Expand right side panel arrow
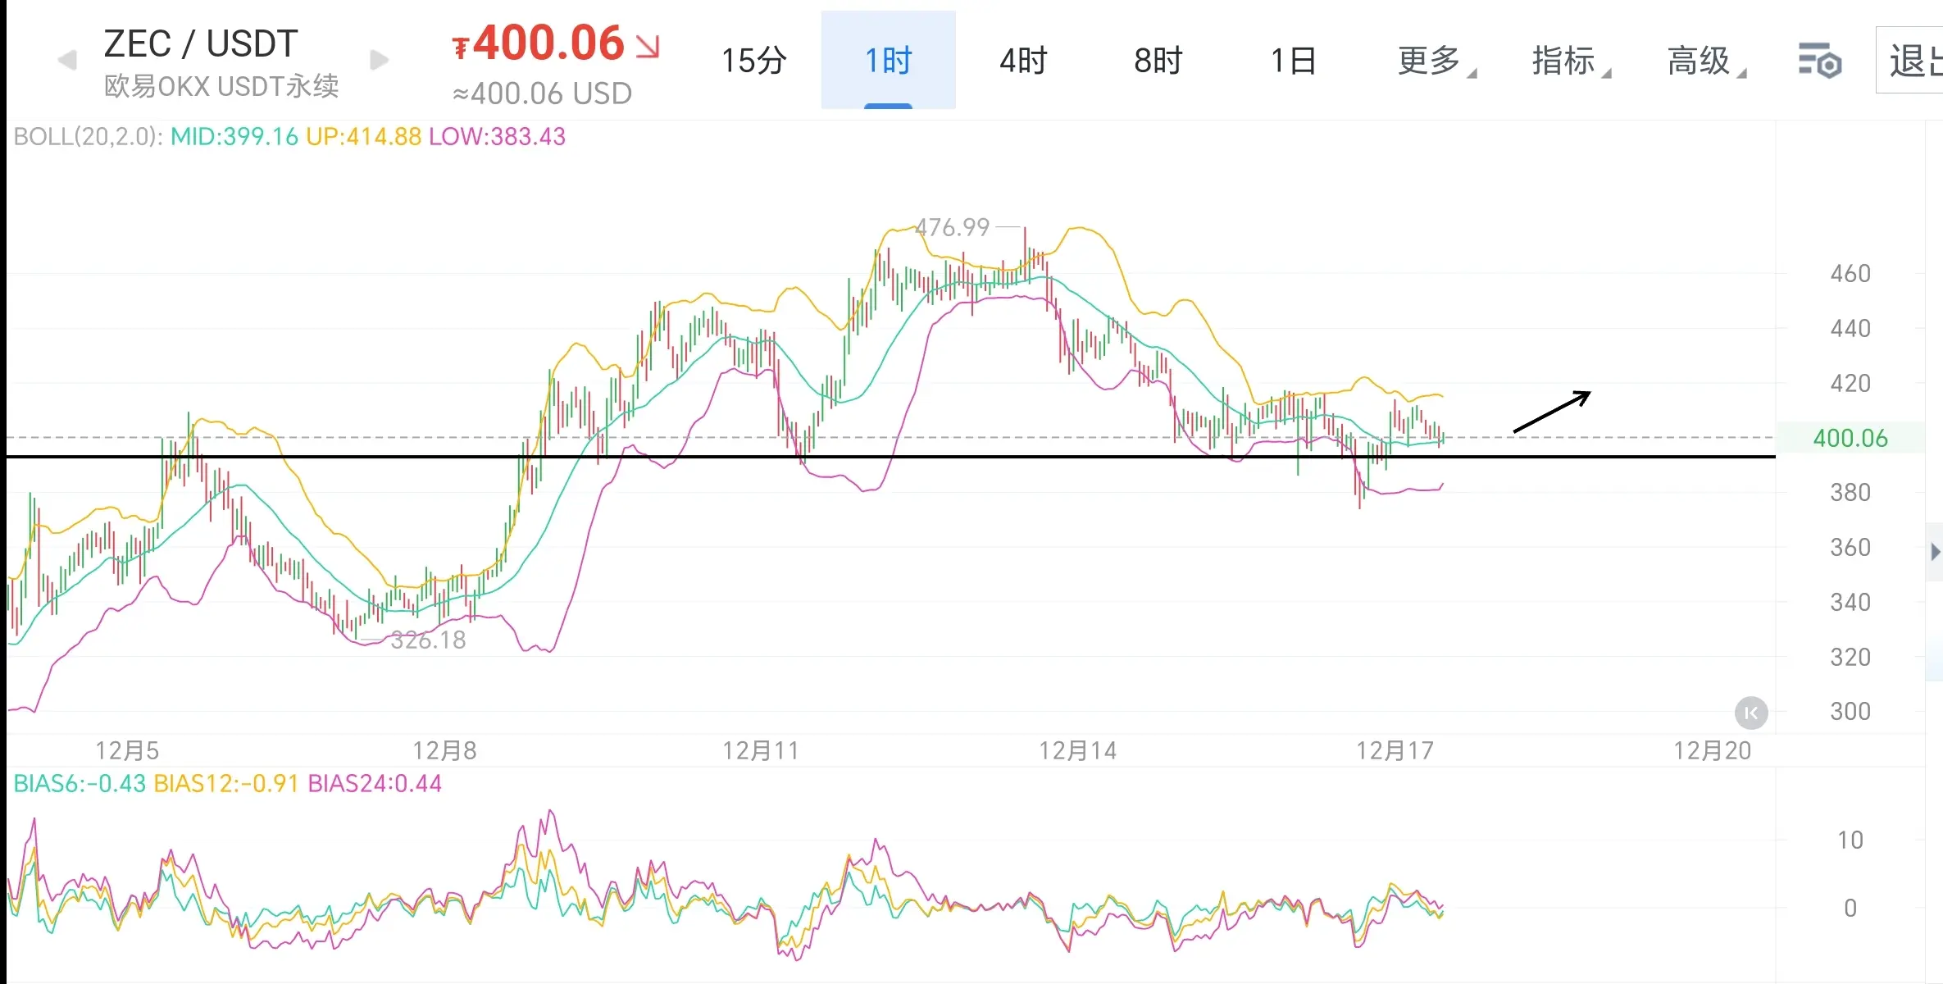Image resolution: width=1943 pixels, height=984 pixels. (1935, 552)
